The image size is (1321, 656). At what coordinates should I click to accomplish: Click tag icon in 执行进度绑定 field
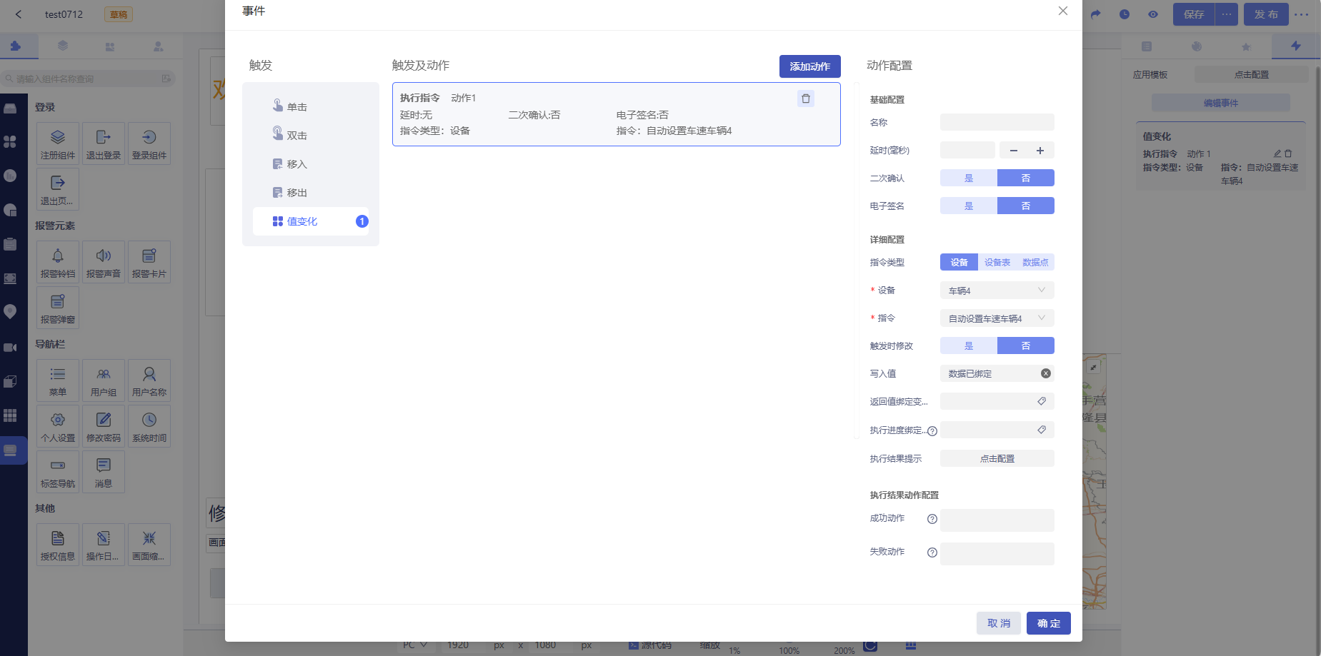click(1042, 430)
